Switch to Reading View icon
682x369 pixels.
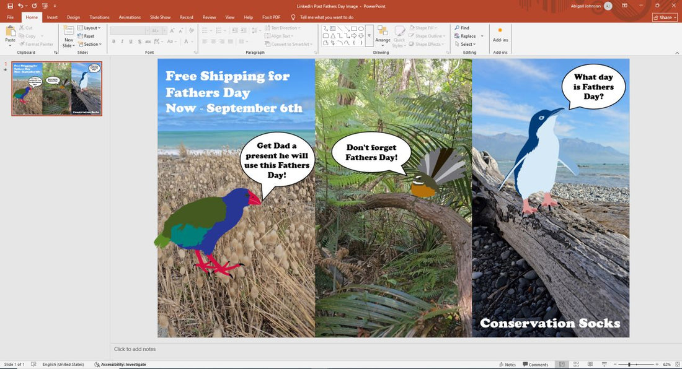[x=590, y=365]
